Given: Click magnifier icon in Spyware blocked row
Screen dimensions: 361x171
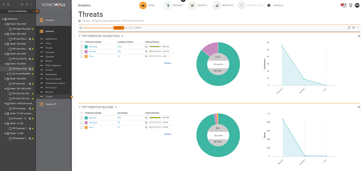Looking at the screenshot, I should (147, 118).
